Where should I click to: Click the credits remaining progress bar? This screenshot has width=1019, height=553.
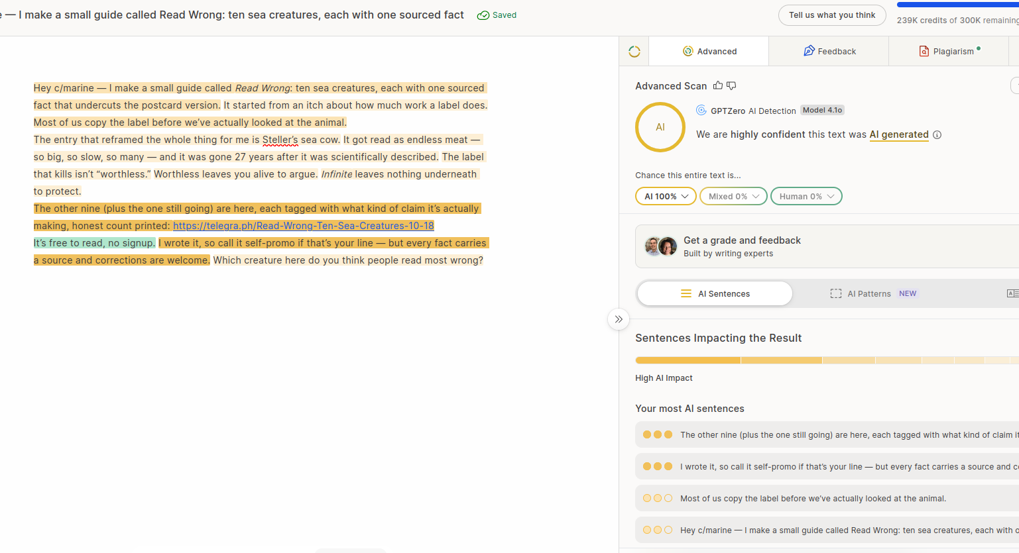(958, 5)
